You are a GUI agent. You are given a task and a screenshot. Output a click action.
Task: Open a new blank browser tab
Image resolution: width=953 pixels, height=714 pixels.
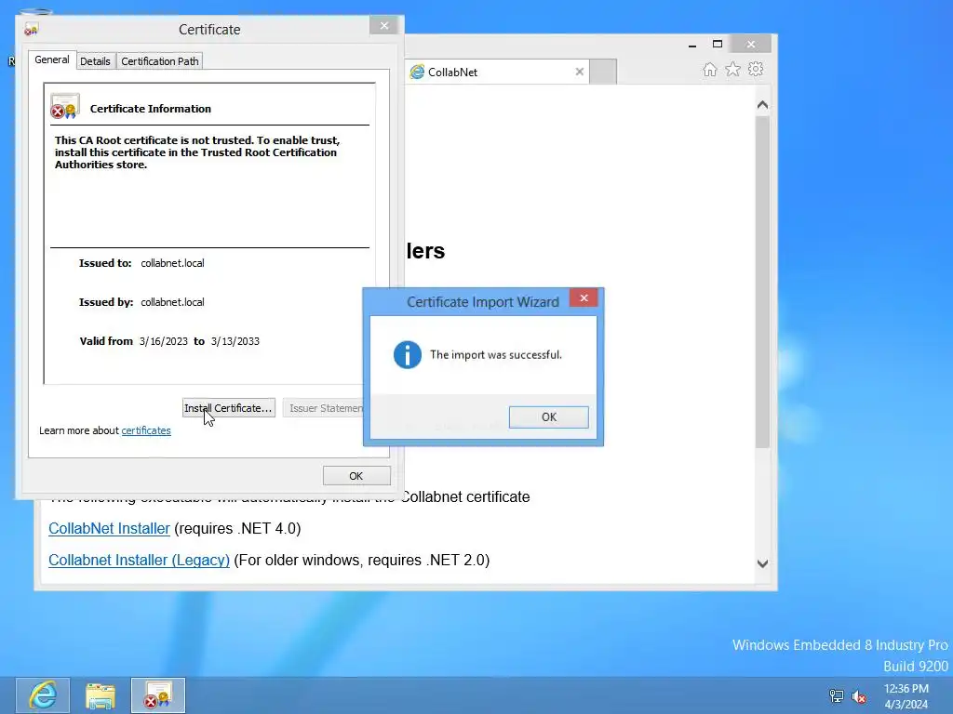(x=603, y=72)
